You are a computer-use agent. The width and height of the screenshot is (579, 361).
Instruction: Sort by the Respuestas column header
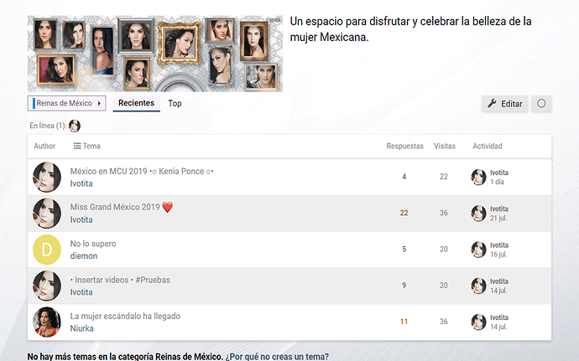pyautogui.click(x=404, y=146)
